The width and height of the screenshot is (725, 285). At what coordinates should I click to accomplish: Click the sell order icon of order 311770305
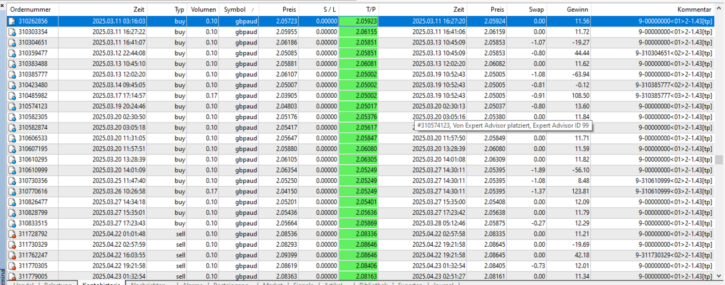tap(12, 266)
